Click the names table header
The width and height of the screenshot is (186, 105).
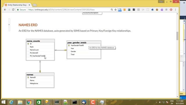(40, 75)
